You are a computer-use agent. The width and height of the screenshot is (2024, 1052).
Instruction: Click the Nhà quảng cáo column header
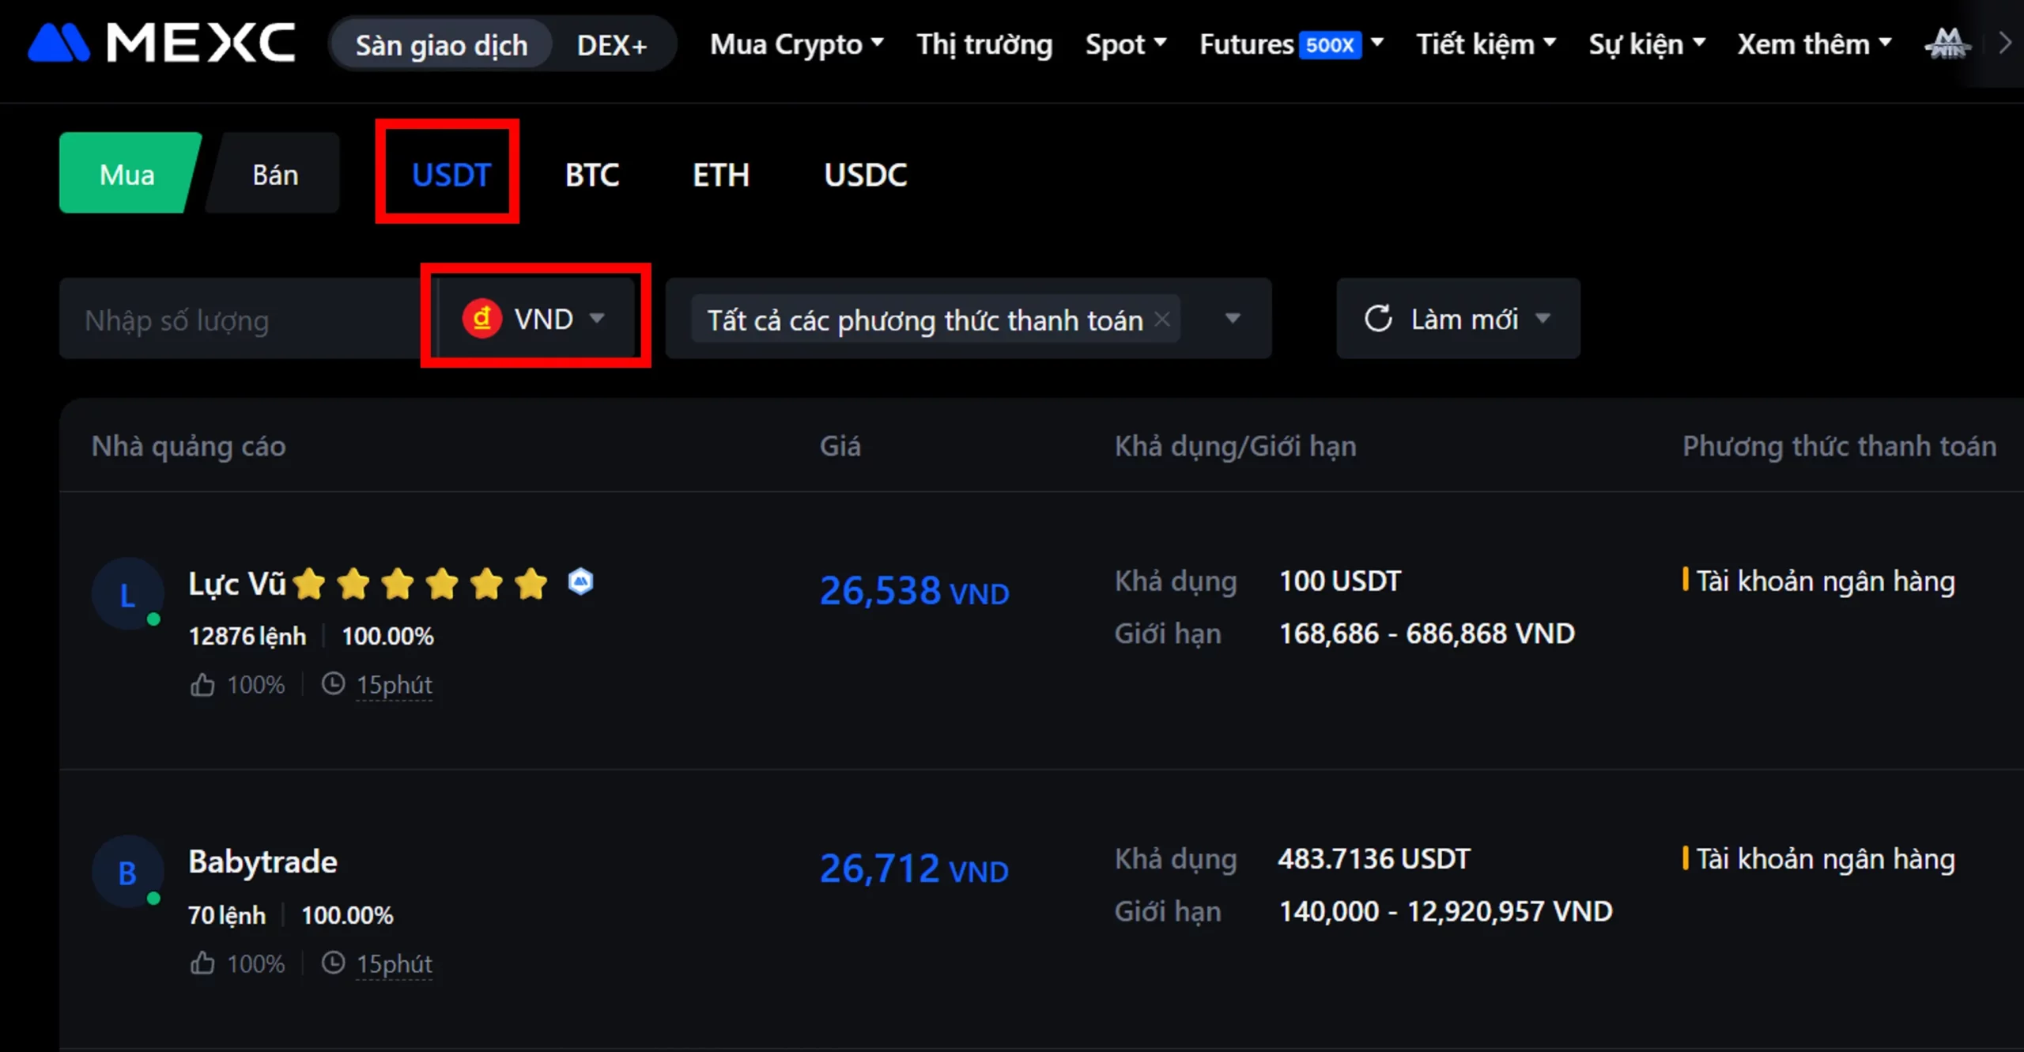188,447
